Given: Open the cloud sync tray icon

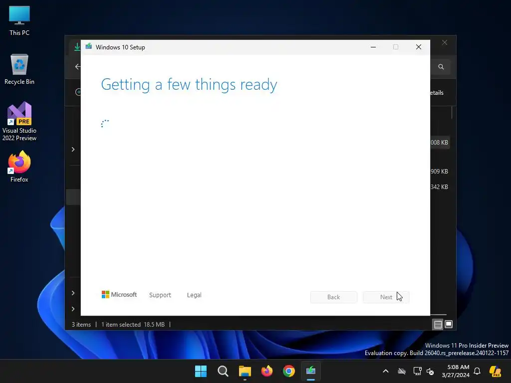Looking at the screenshot, I should click(x=402, y=371).
